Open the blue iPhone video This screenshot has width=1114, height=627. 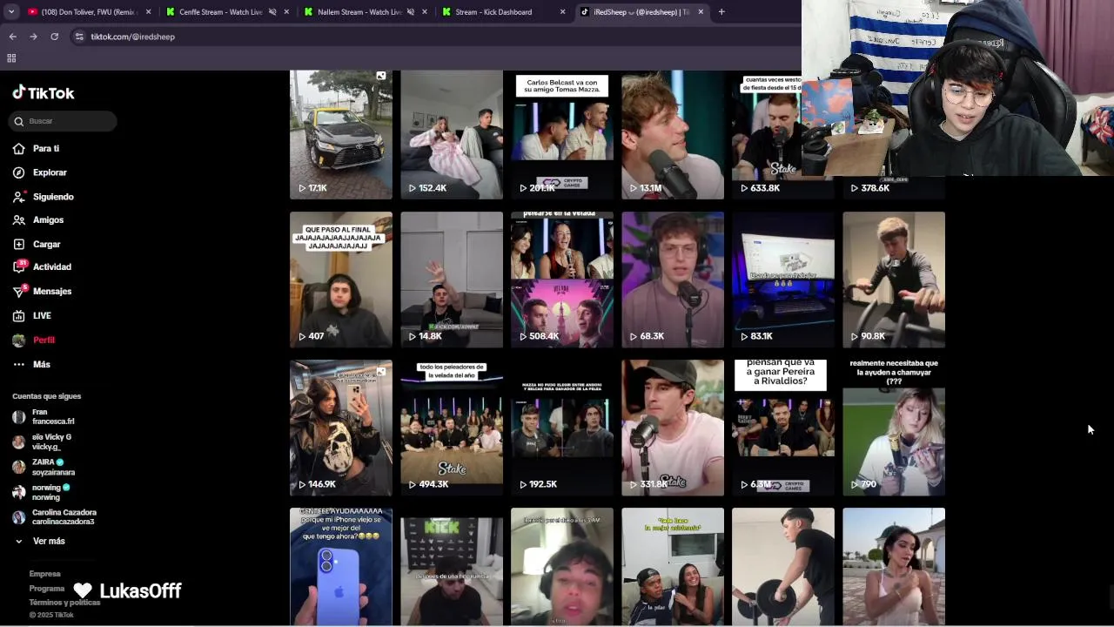pos(341,566)
